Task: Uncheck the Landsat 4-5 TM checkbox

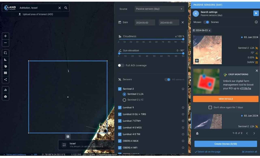Action: point(120,134)
